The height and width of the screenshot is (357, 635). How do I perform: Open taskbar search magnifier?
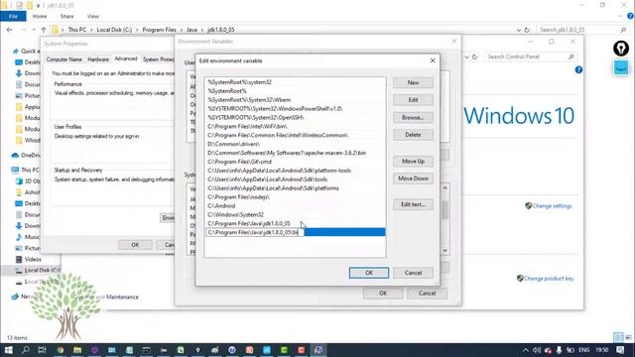coord(26,350)
